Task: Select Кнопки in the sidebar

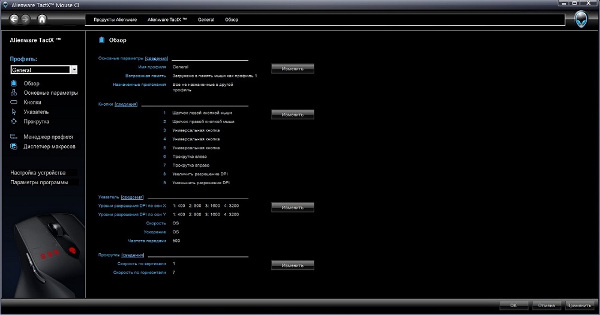Action: [32, 102]
